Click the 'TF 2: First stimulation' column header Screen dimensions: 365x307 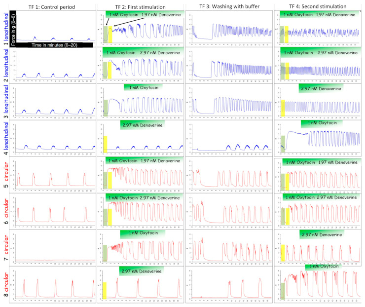pos(141,7)
